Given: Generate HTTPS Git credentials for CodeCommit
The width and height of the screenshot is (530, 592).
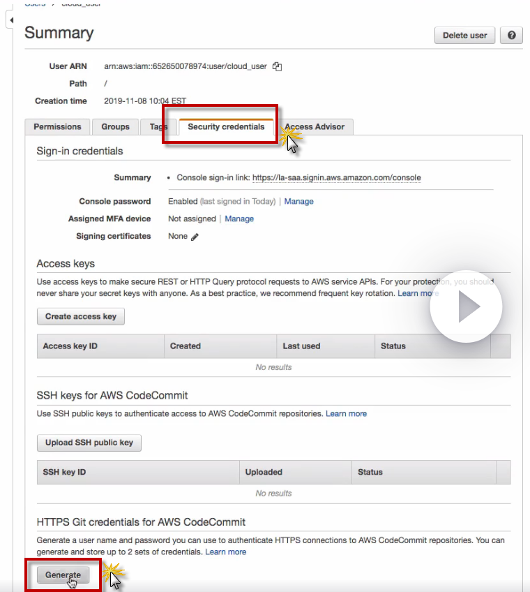Looking at the screenshot, I should pyautogui.click(x=63, y=575).
